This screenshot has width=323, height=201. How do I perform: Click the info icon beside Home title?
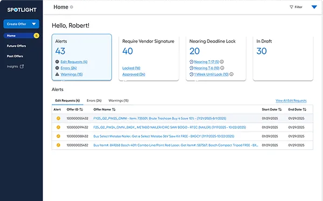pos(72,7)
